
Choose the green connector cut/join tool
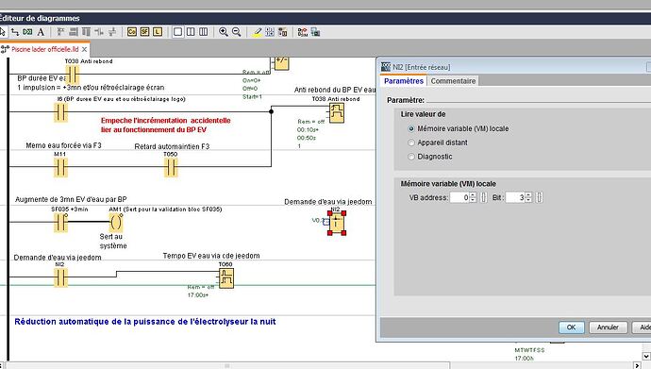tap(27, 32)
